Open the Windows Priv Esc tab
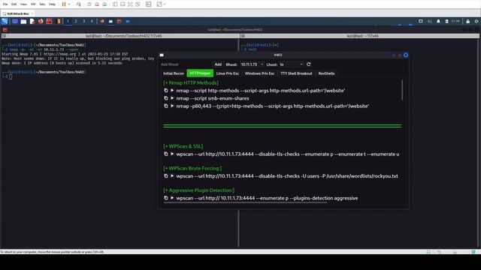481x270 pixels. tap(259, 73)
